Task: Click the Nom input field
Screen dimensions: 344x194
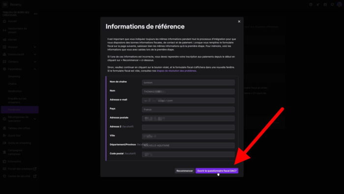Action: [188, 92]
